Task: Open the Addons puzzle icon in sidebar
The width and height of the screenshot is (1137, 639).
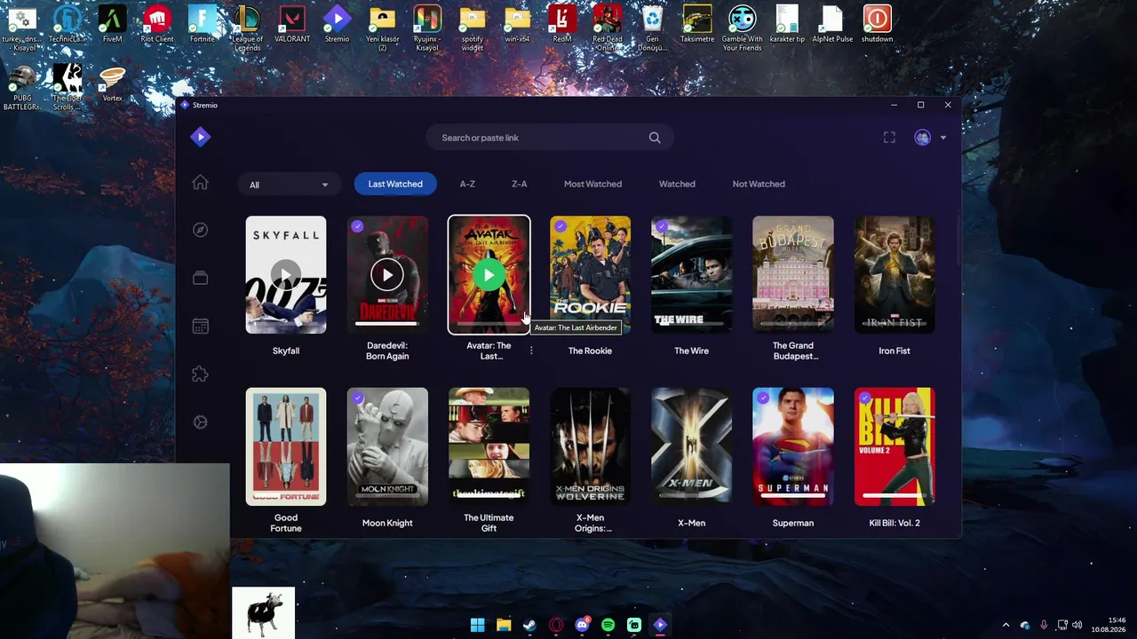Action: (x=201, y=375)
